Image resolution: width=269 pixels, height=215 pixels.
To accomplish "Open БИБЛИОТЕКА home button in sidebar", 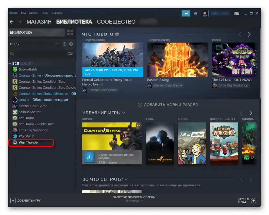I will [x=37, y=32].
